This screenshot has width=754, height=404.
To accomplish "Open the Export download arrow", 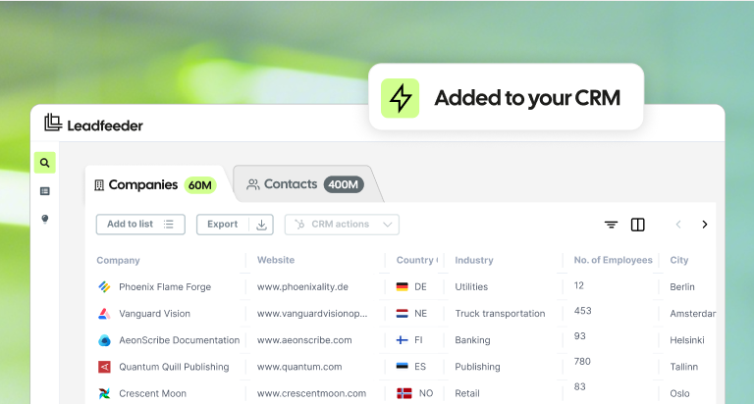I will 261,225.
